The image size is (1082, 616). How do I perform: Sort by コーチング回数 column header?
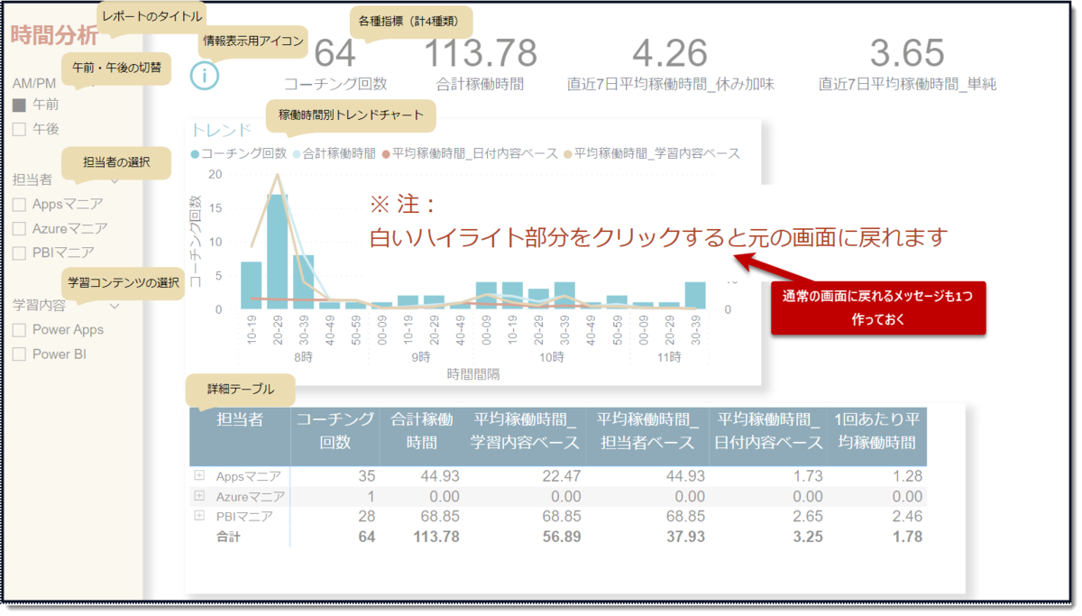[x=335, y=430]
